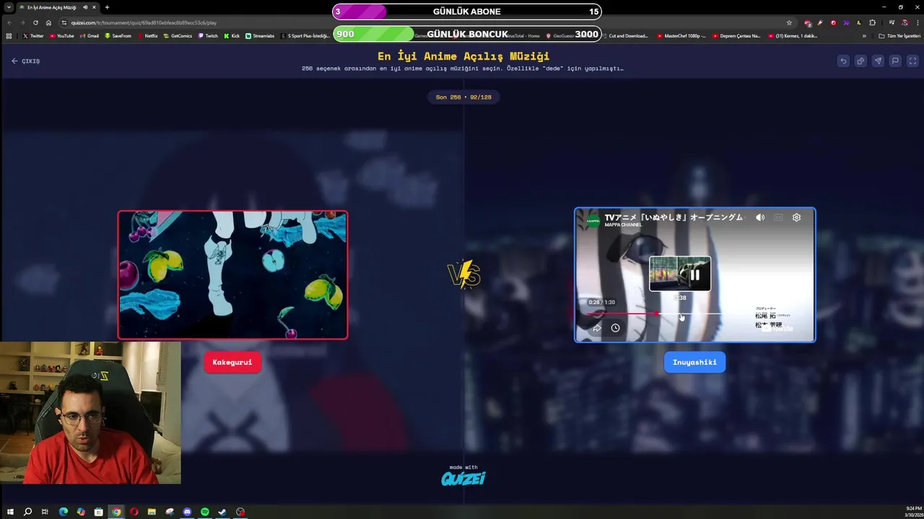The image size is (924, 519).
Task: Open video player settings gear
Action: point(796,217)
